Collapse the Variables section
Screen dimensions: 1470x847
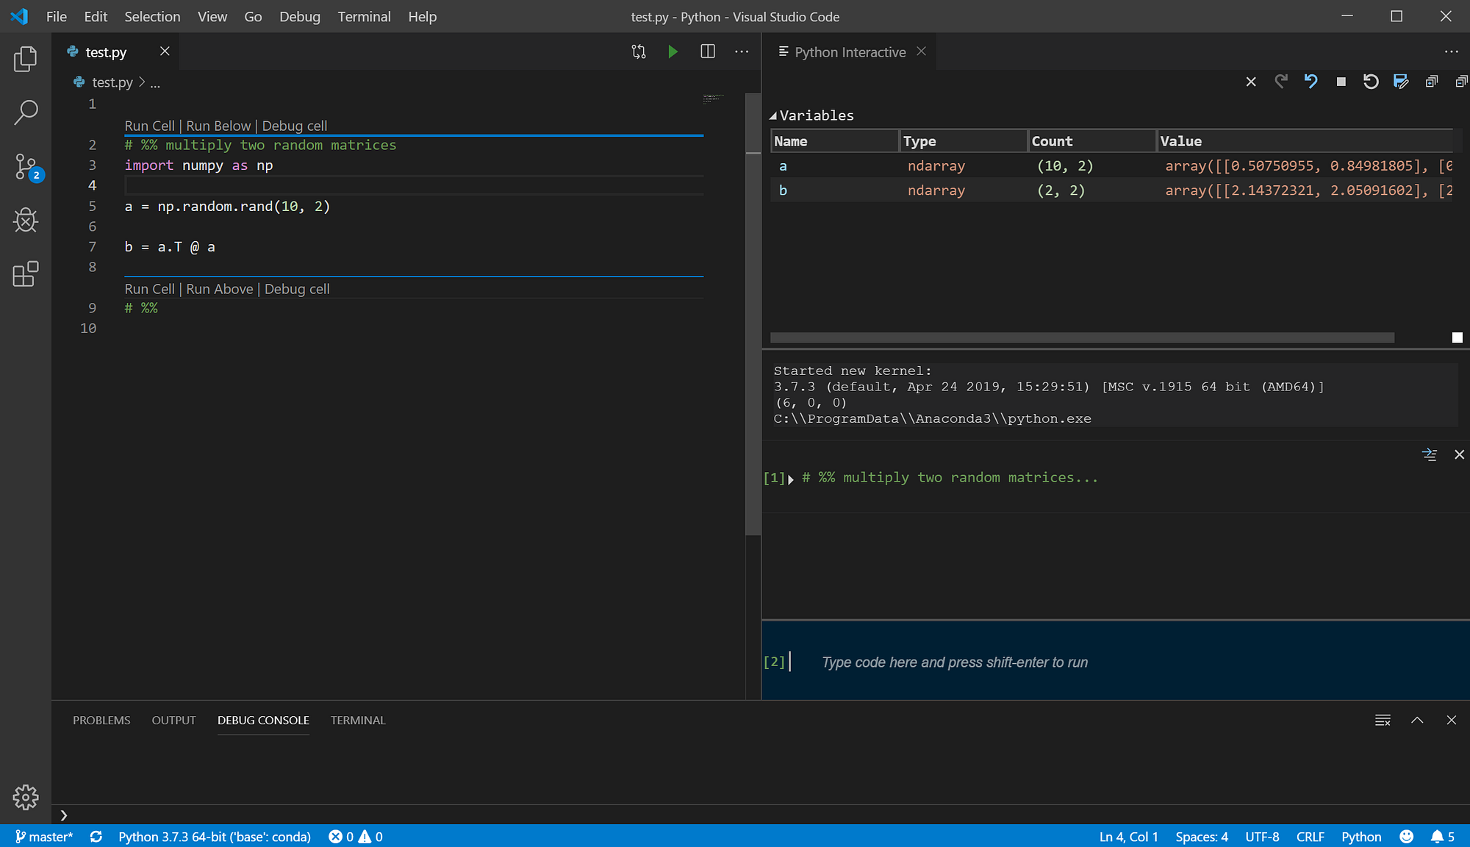point(773,115)
